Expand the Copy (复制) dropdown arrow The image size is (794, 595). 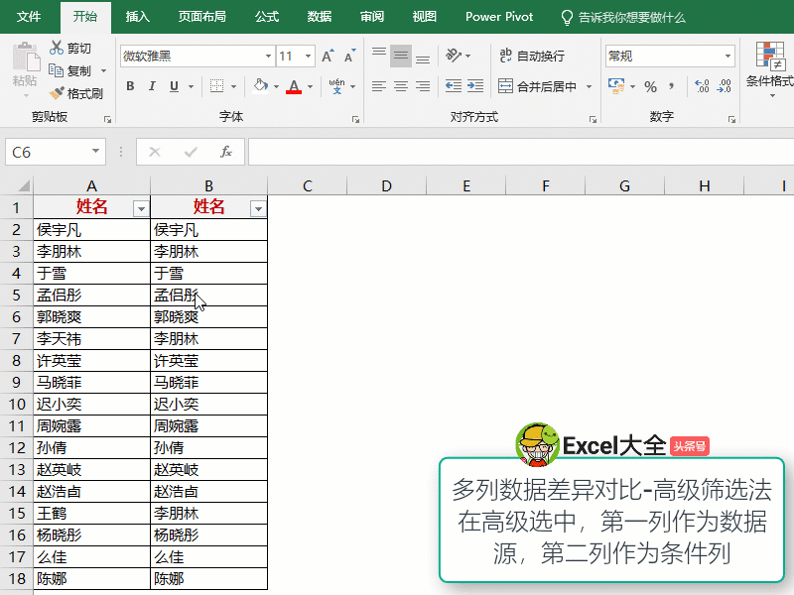click(x=103, y=70)
